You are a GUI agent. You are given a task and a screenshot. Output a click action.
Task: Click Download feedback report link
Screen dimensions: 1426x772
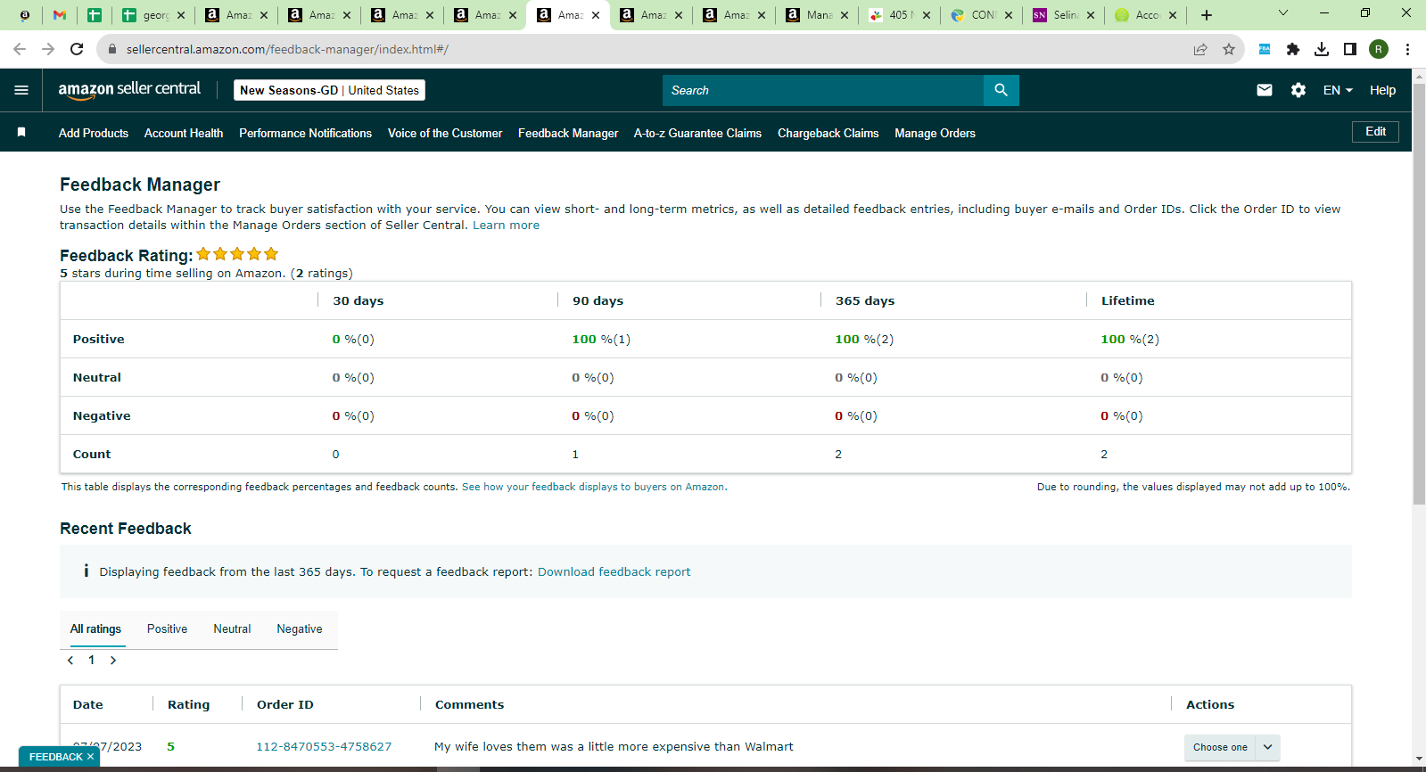click(614, 572)
